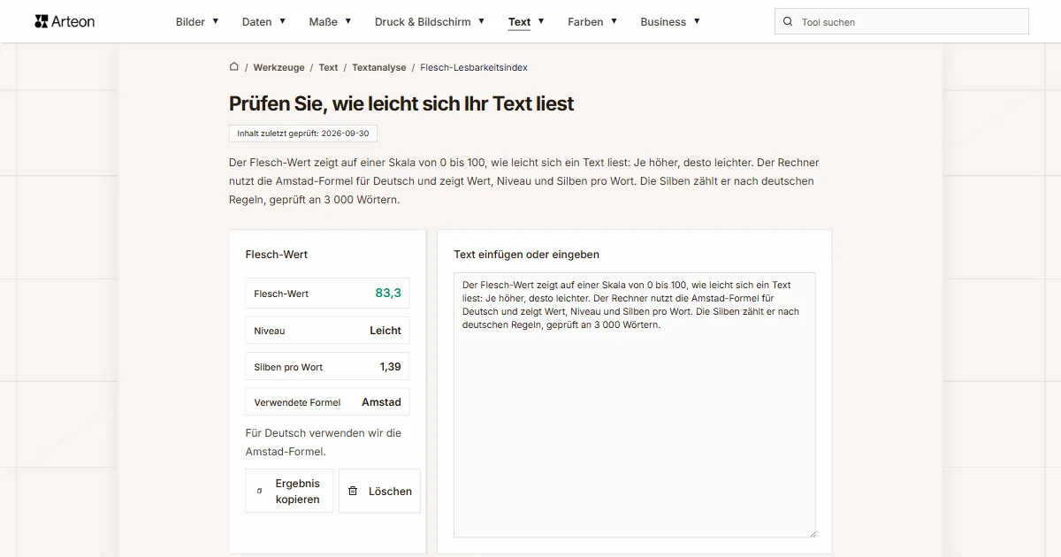Click the home icon in breadcrumb
This screenshot has height=557, width=1061.
click(x=234, y=66)
